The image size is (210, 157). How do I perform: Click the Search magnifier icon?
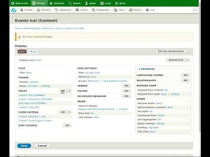[x=70, y=3]
